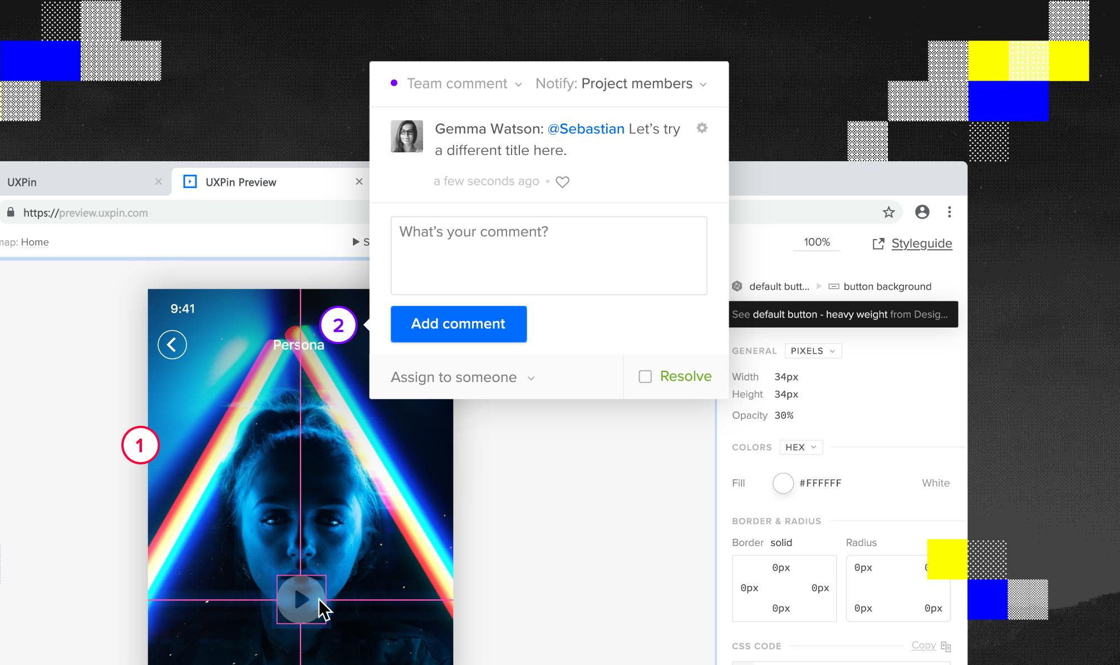The height and width of the screenshot is (665, 1120).
Task: Click the copy icon beside CSS Code
Action: coord(946,646)
